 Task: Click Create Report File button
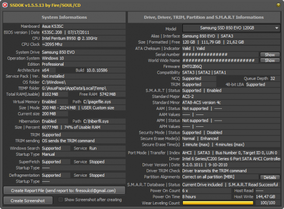pyautogui.click(x=64, y=191)
